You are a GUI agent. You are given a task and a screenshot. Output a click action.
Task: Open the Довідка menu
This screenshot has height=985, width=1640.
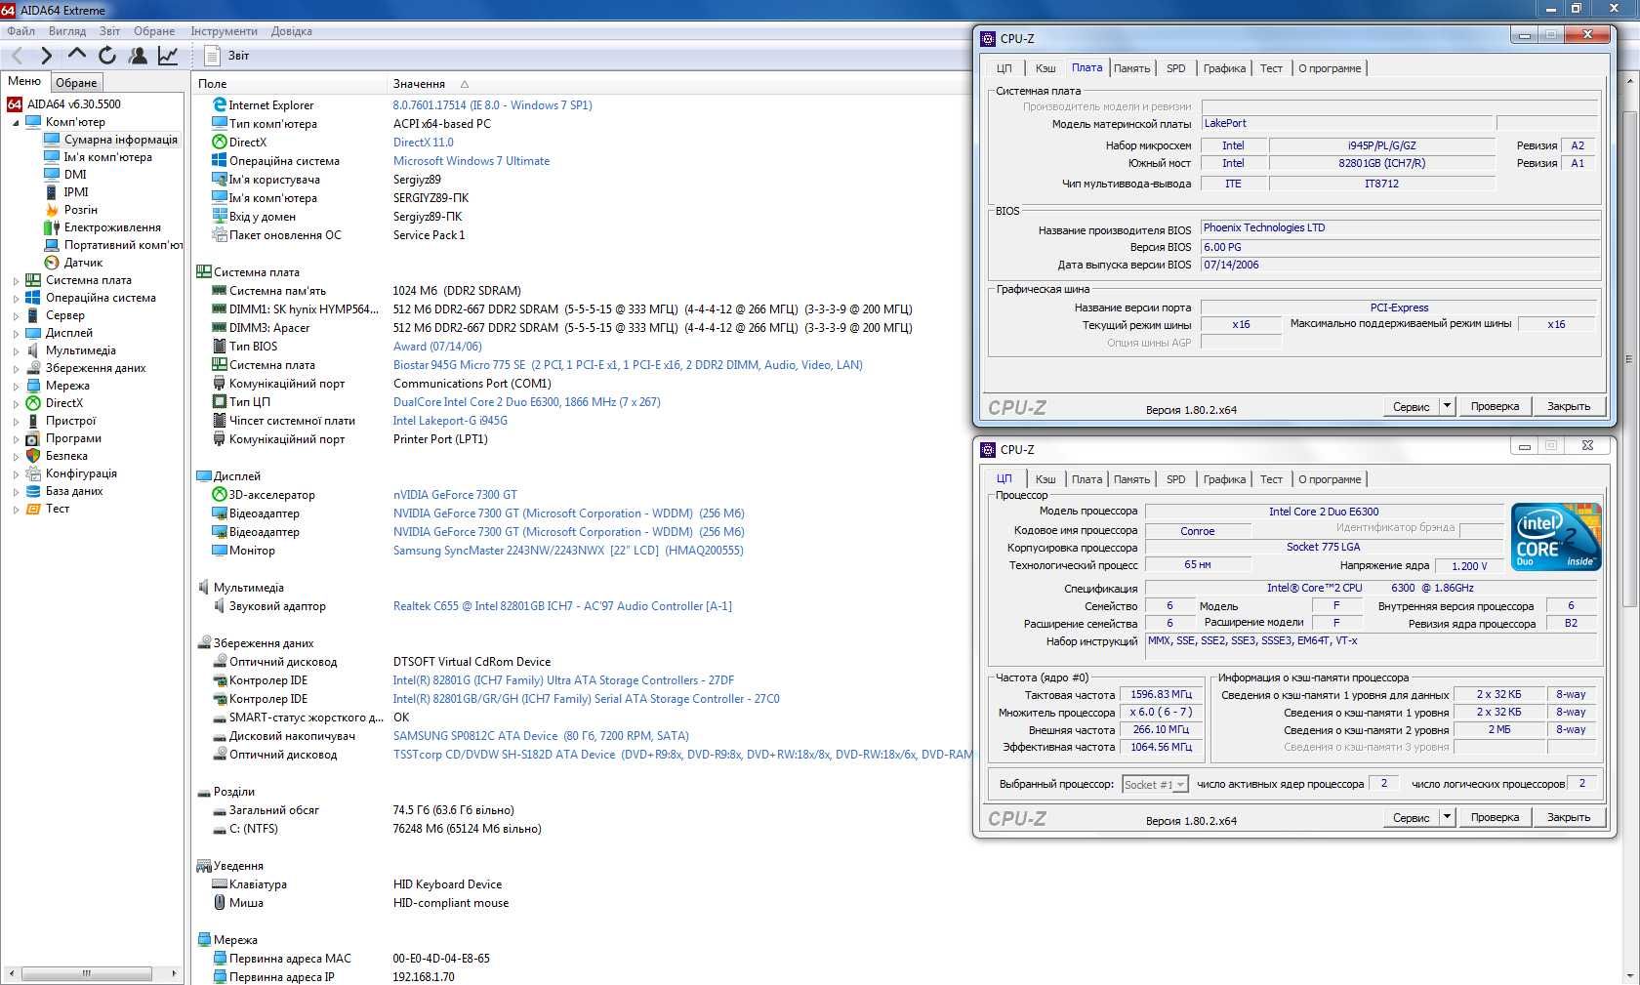(291, 31)
